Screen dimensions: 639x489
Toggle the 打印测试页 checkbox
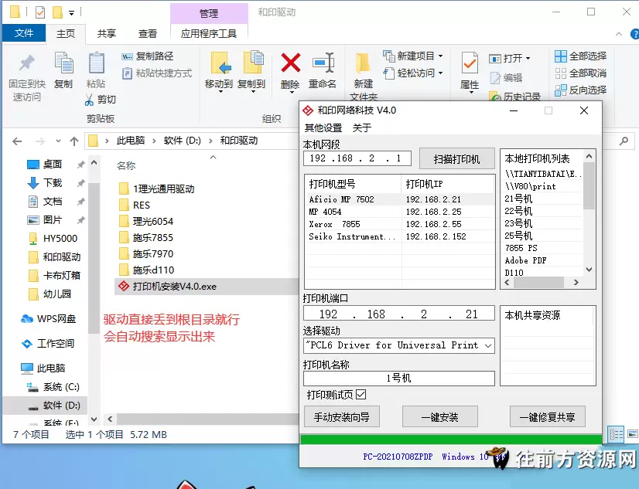[361, 395]
